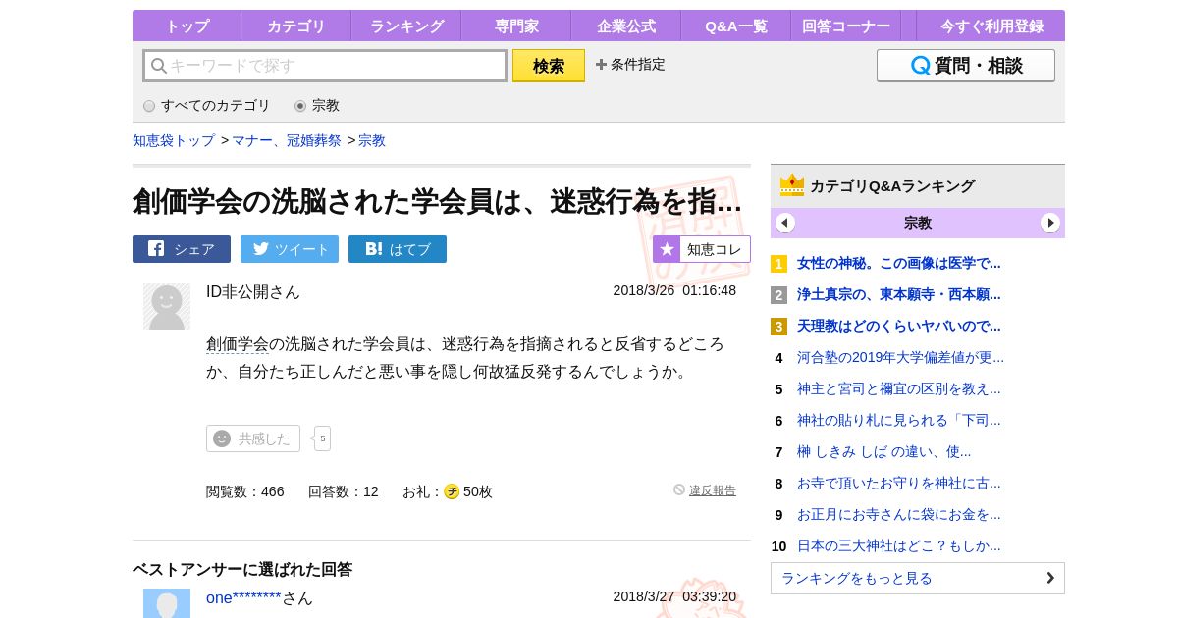Screen dimensions: 1178x618
Task: Click the coin icon next to 50枚
Action: point(452,491)
